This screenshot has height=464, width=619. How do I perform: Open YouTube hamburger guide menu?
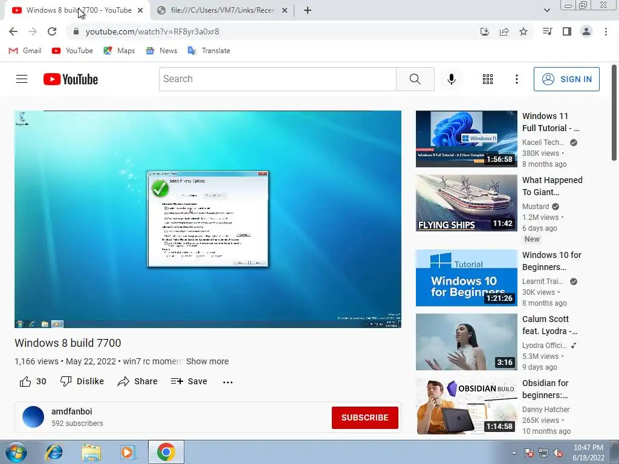point(22,79)
